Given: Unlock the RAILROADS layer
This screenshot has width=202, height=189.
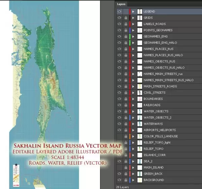Looking at the screenshot, I should [x=126, y=105].
